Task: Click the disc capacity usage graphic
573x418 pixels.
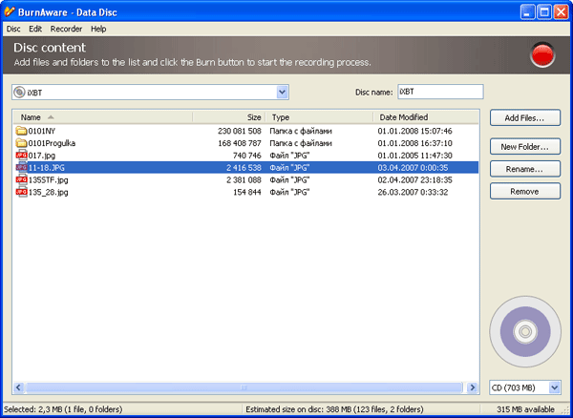Action: [x=525, y=331]
